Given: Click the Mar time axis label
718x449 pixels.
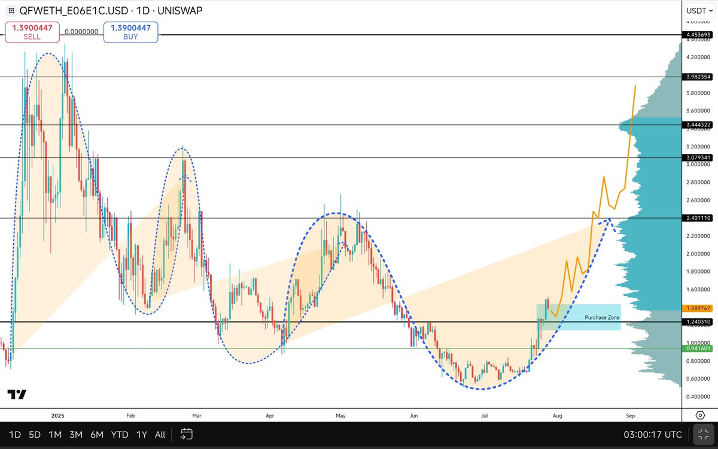Looking at the screenshot, I should tap(197, 415).
